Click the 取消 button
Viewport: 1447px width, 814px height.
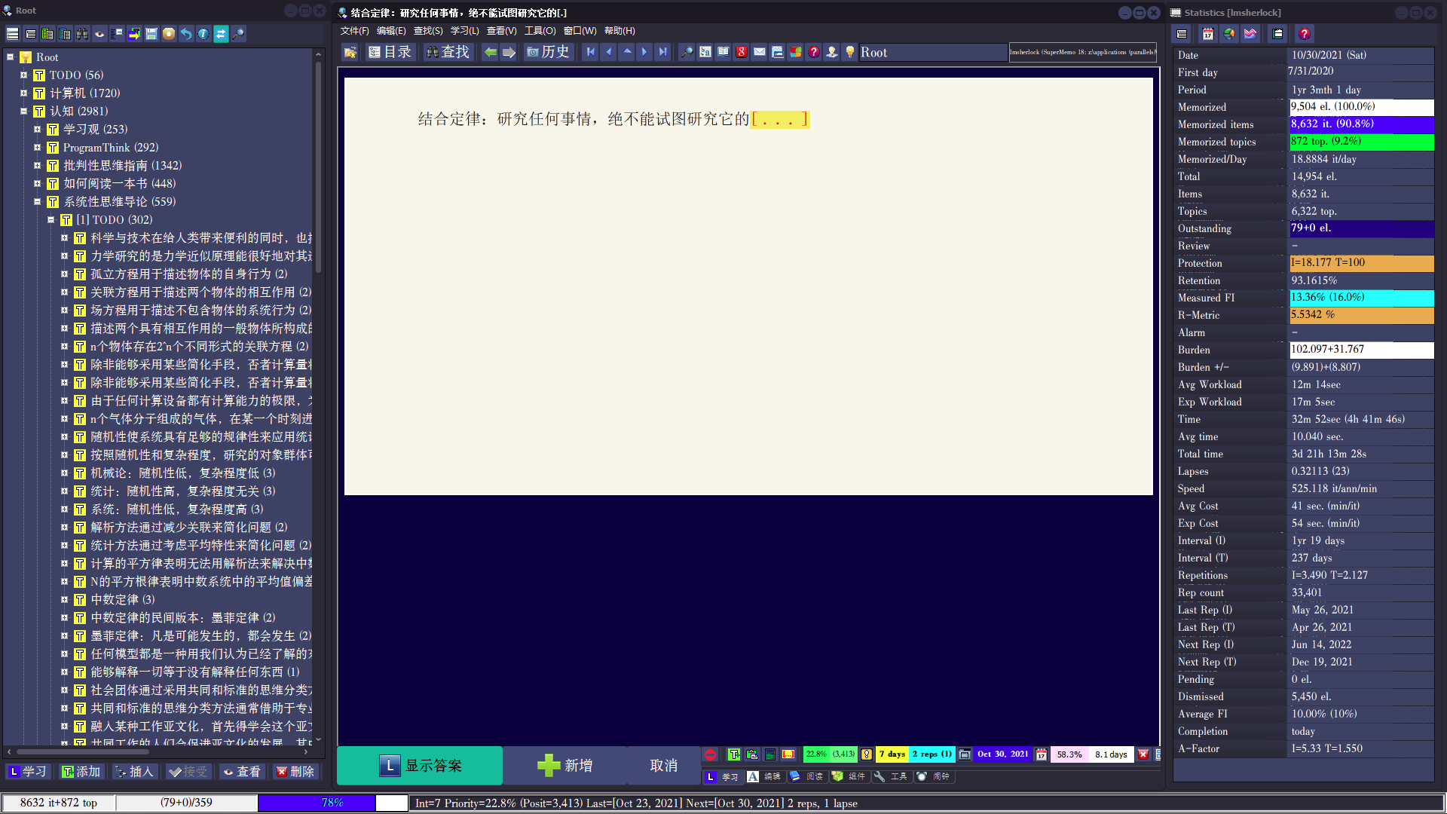[664, 766]
